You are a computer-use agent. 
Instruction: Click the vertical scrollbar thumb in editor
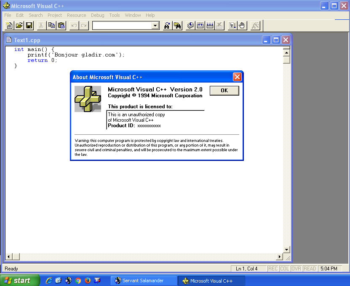point(286,60)
